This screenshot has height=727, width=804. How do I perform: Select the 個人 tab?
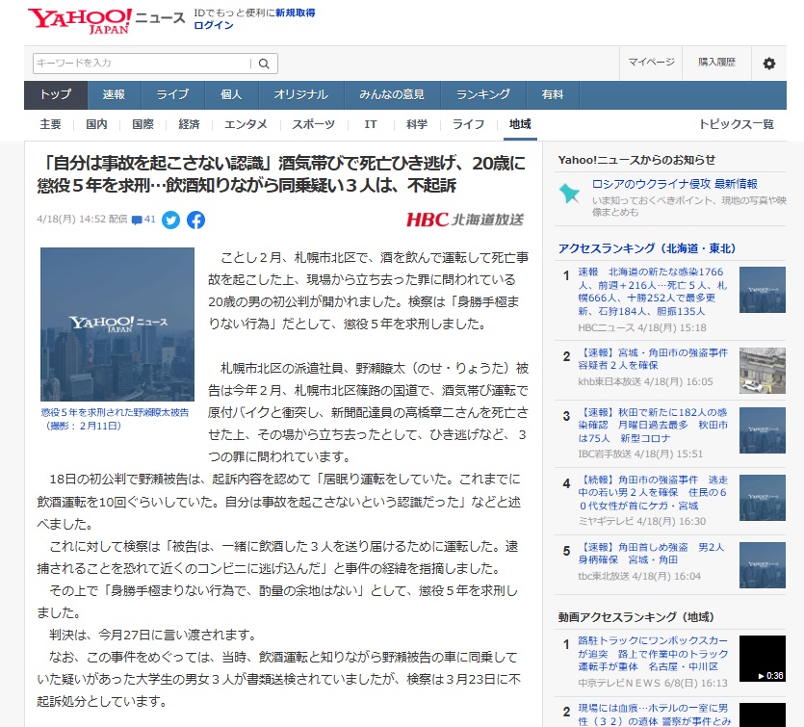tap(231, 95)
